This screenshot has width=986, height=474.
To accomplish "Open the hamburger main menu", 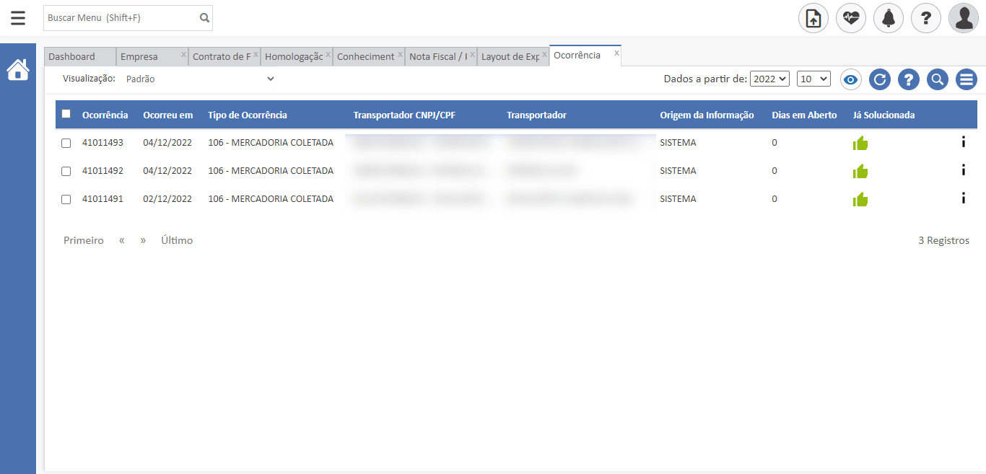I will [x=18, y=18].
